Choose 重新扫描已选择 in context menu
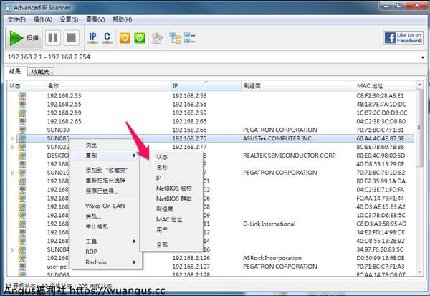430x296 pixels. coord(105,181)
